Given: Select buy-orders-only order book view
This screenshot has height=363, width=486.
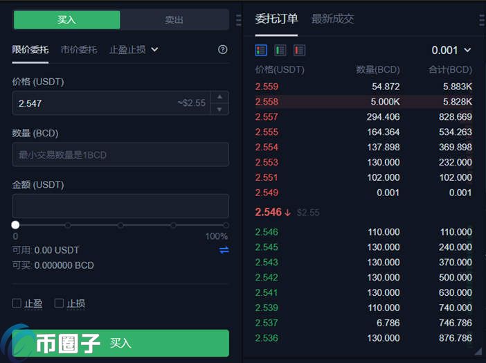Looking at the screenshot, I should [280, 50].
